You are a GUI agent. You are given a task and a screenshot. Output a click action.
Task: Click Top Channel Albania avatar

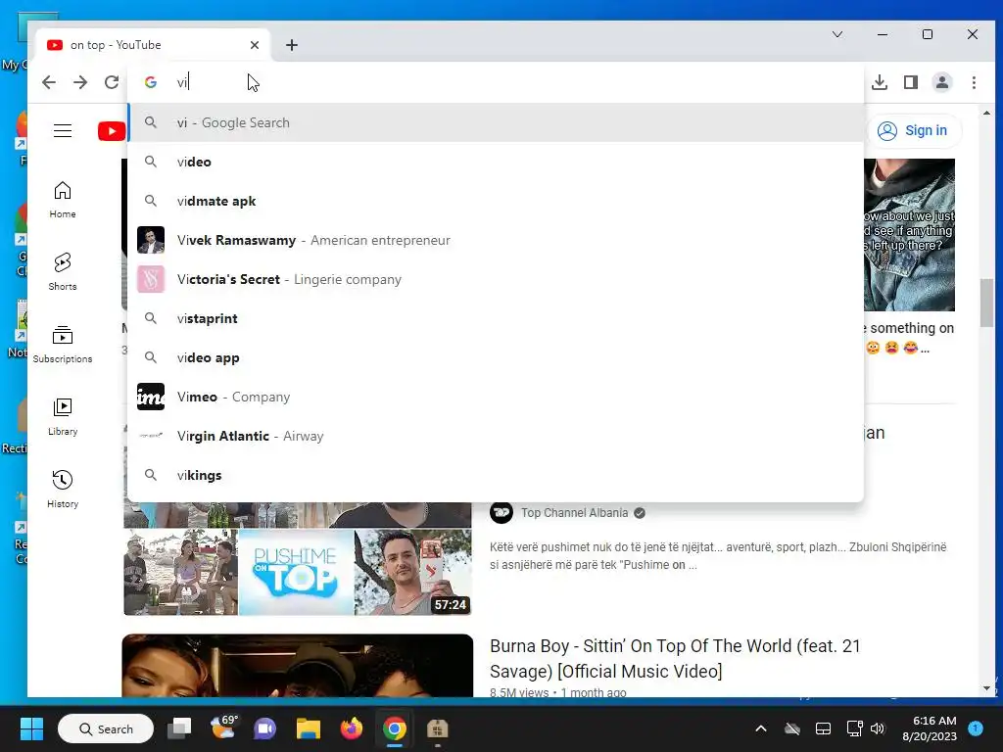point(501,512)
